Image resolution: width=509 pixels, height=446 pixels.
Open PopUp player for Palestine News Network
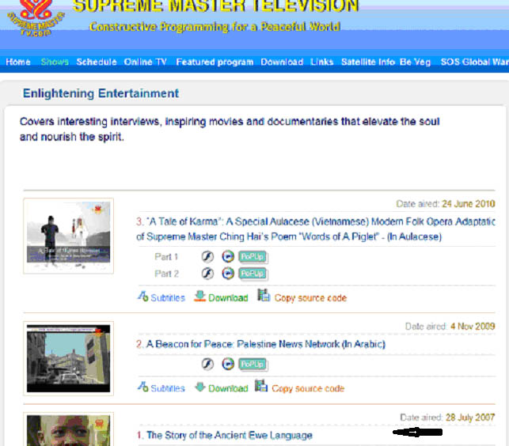pos(253,365)
